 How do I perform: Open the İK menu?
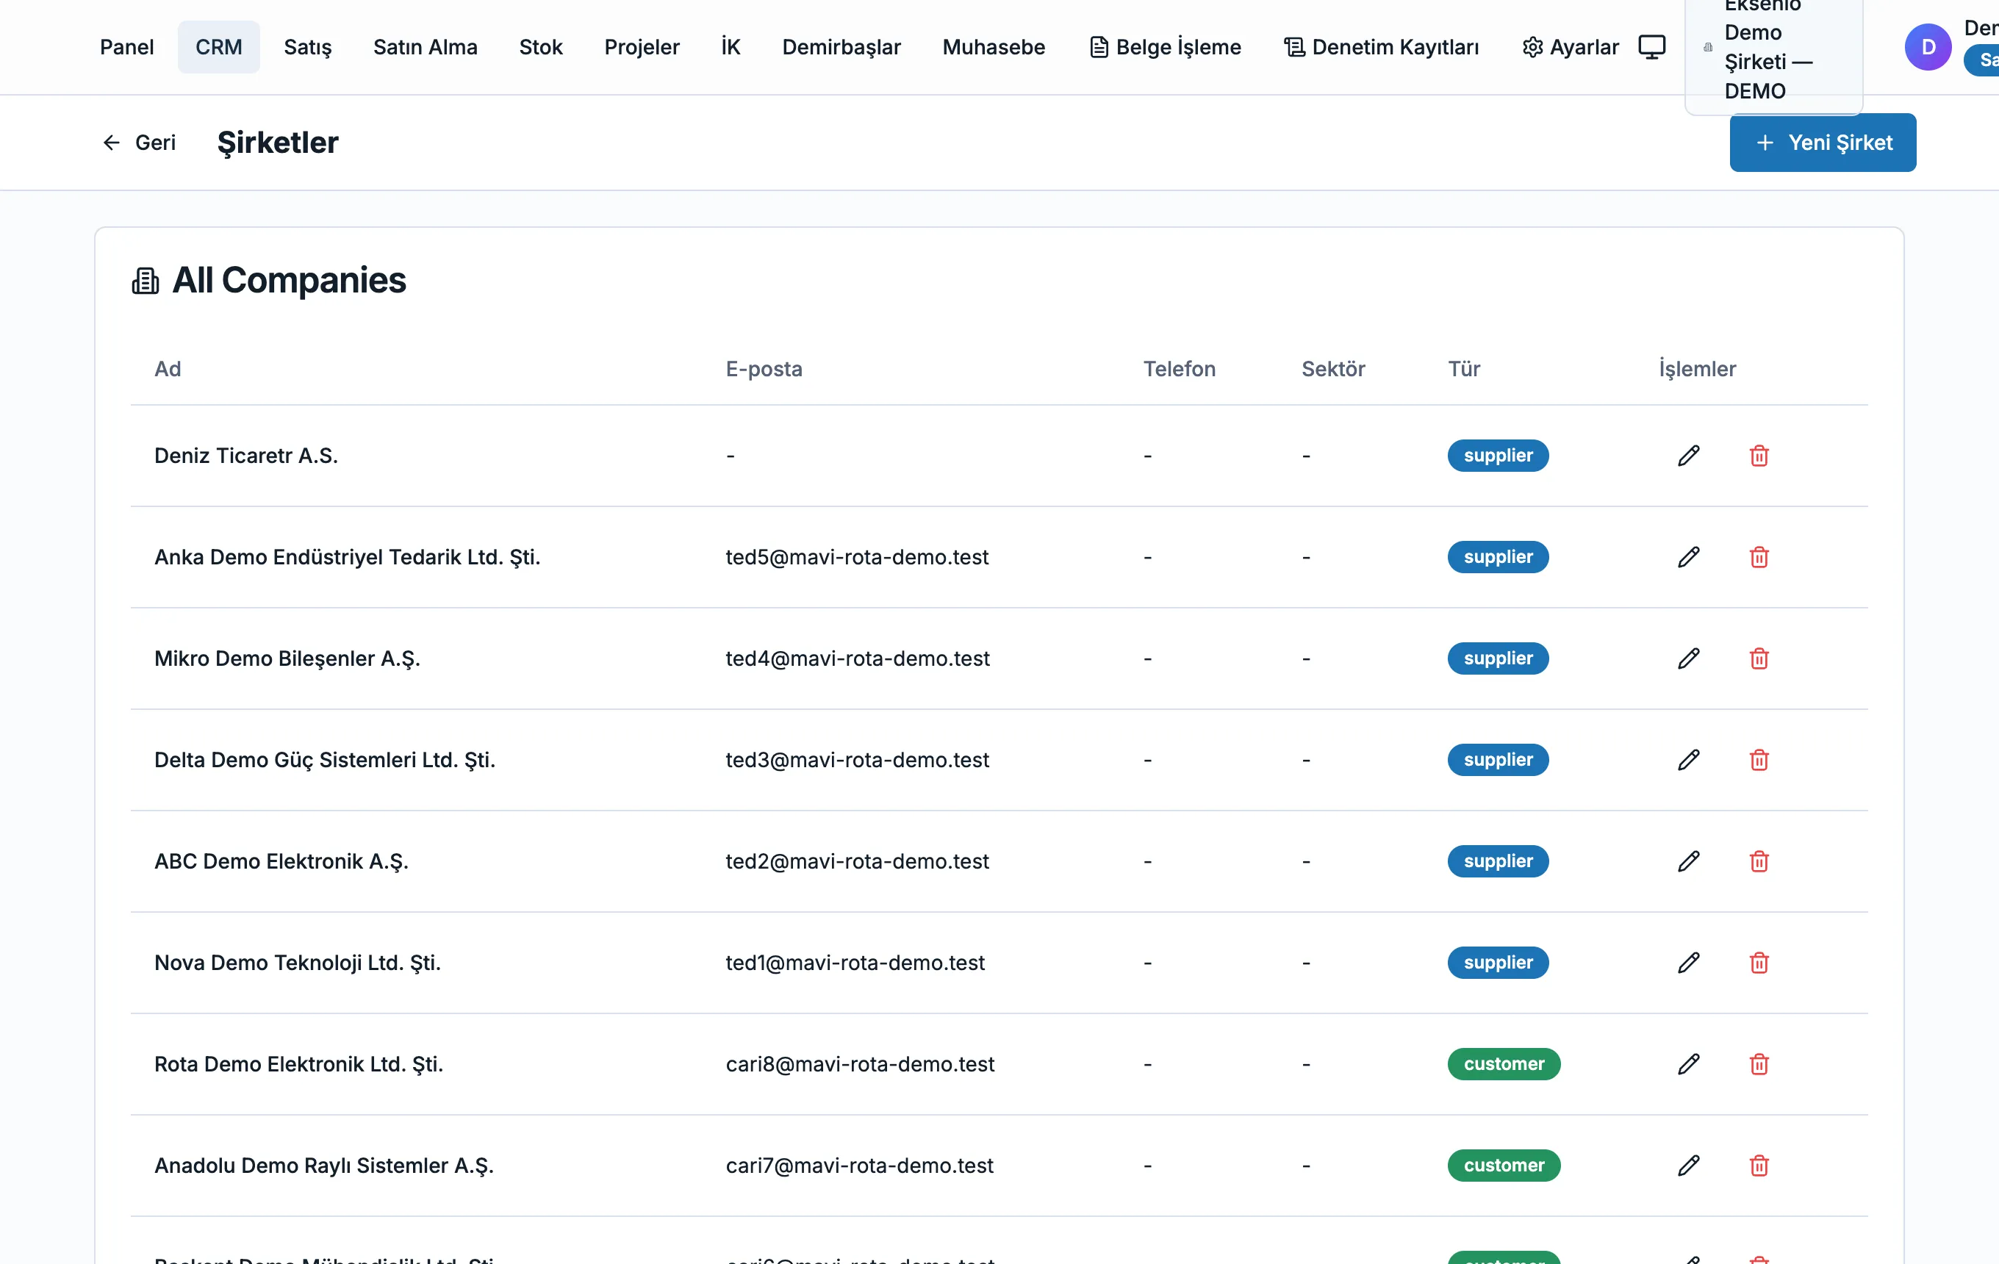tap(731, 47)
